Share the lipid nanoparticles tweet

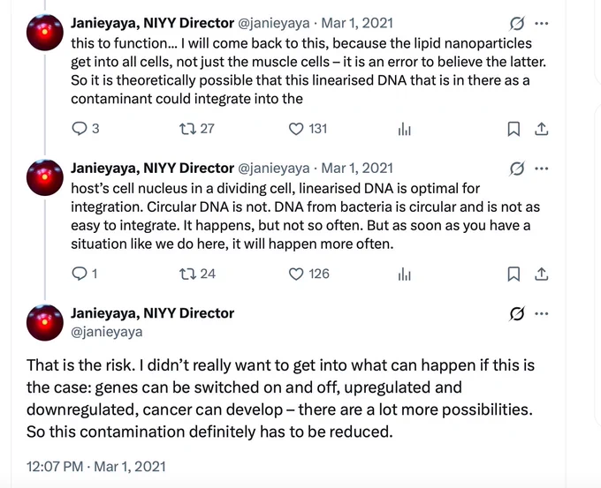coord(541,129)
